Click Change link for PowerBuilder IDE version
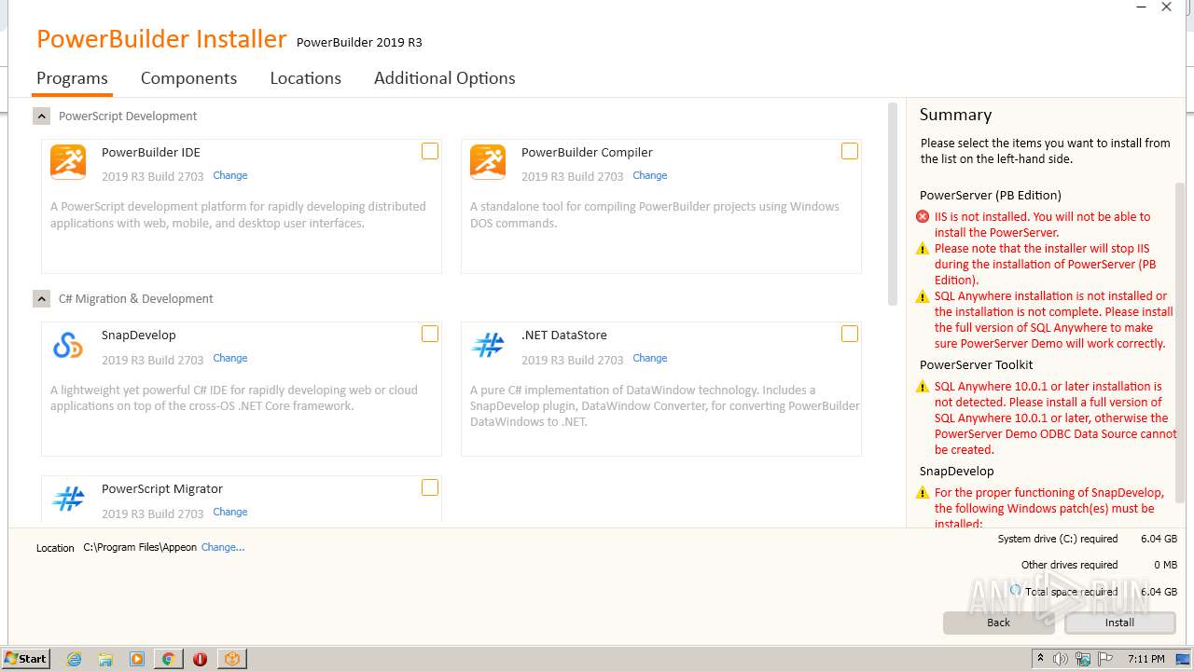The height and width of the screenshot is (671, 1194). [x=230, y=176]
